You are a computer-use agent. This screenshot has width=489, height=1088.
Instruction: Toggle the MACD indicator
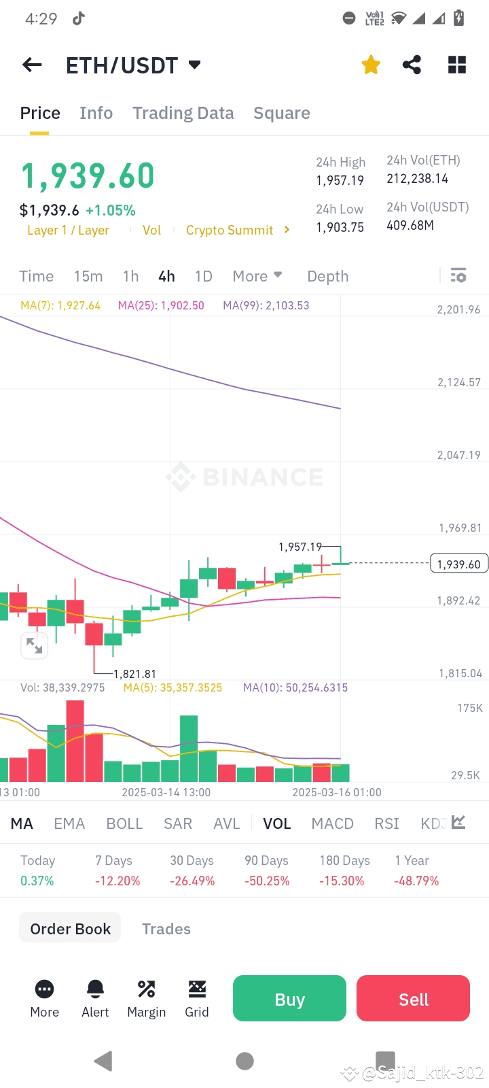point(332,823)
